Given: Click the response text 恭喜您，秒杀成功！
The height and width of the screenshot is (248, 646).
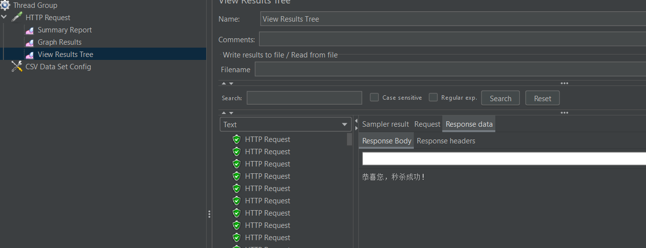Looking at the screenshot, I should point(393,177).
